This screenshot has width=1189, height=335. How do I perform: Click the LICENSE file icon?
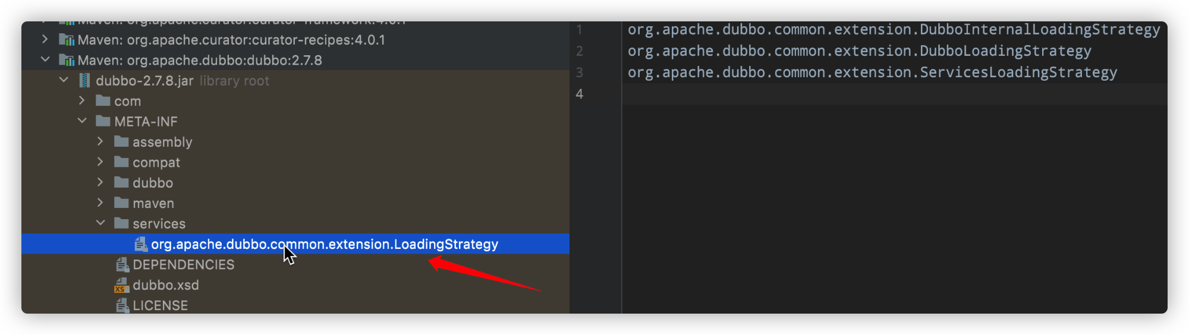point(122,306)
